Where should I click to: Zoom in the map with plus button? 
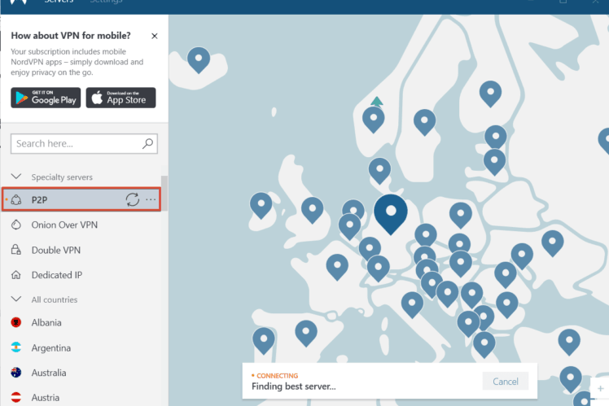pos(600,388)
